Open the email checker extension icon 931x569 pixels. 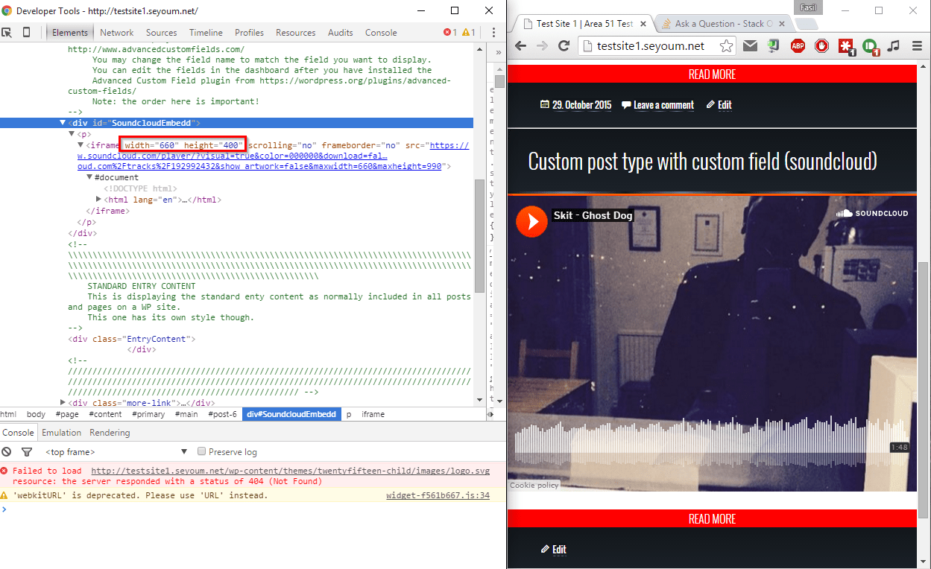coord(750,45)
